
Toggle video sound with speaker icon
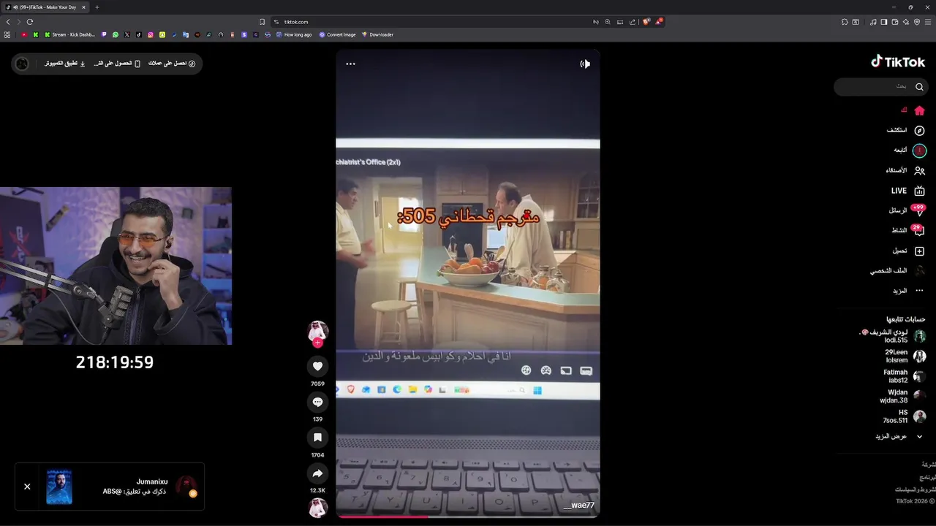tap(585, 64)
